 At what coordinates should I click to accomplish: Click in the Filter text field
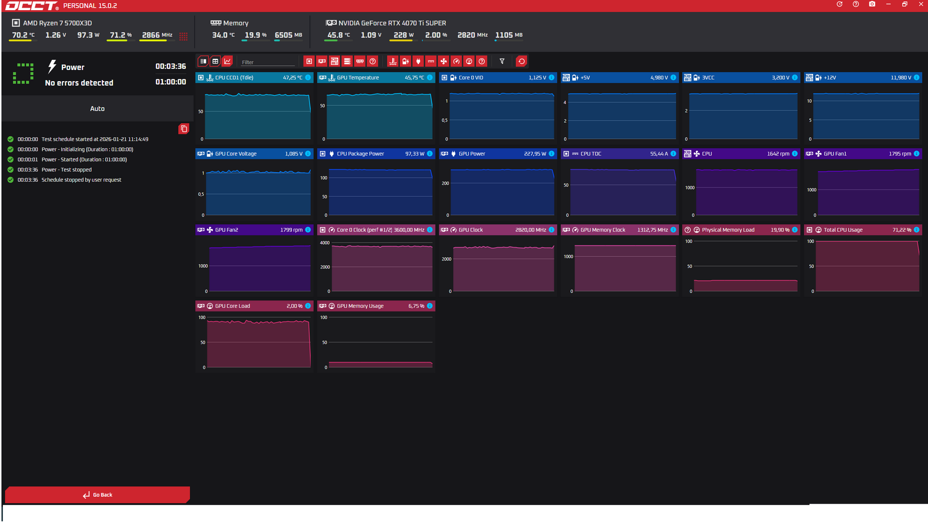coord(268,62)
